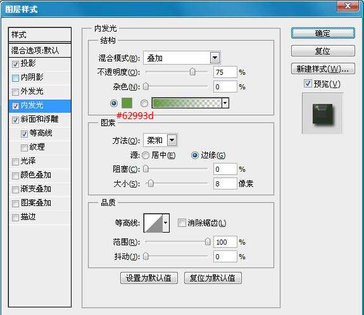Toggle the 预览(V) preview checkbox
The width and height of the screenshot is (364, 315).
pyautogui.click(x=308, y=83)
